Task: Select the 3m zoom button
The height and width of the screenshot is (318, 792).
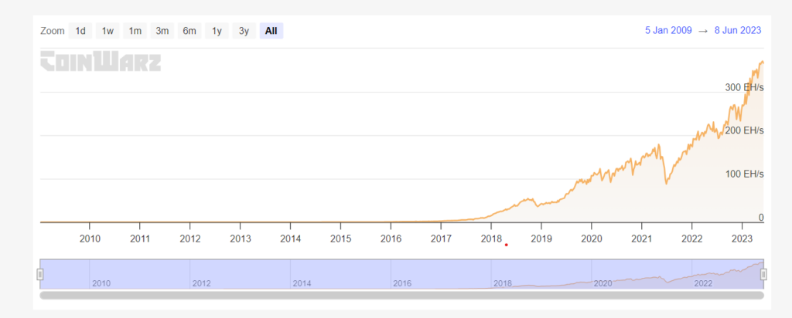Action: coord(162,31)
